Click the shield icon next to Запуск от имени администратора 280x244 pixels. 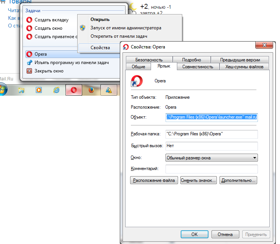point(83,28)
